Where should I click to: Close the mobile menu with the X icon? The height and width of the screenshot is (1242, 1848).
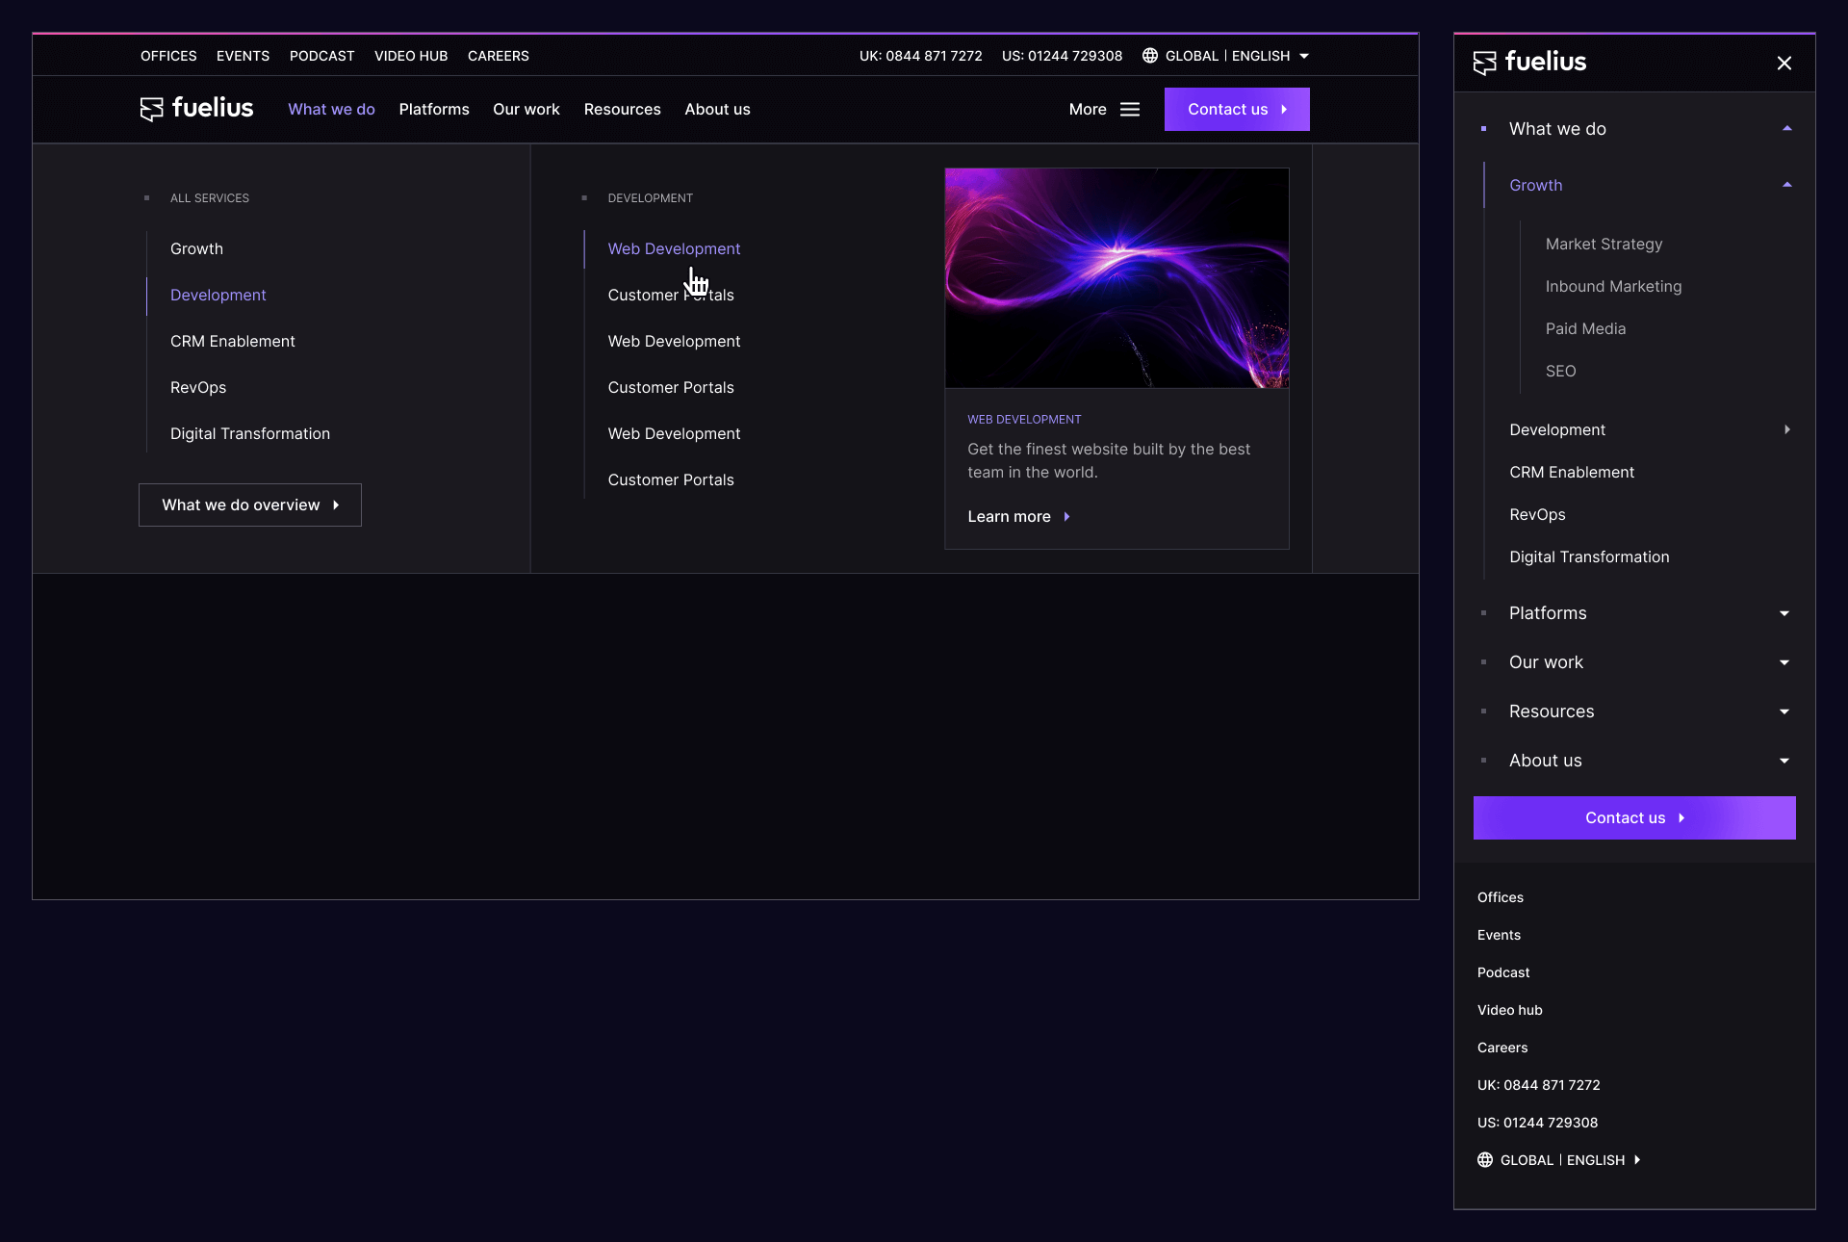[x=1784, y=63]
